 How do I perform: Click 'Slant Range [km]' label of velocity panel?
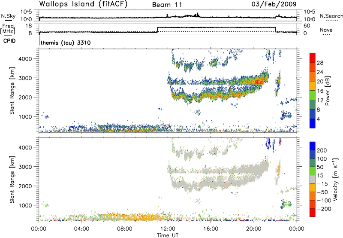pyautogui.click(x=12, y=180)
